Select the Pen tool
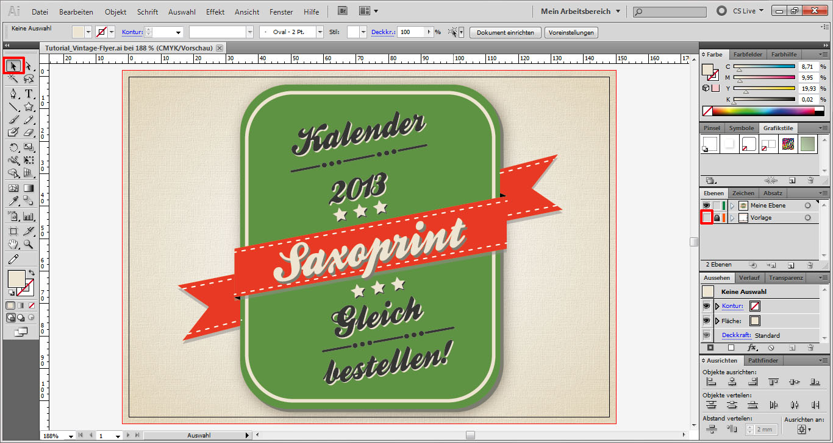The height and width of the screenshot is (443, 833). tap(13, 94)
